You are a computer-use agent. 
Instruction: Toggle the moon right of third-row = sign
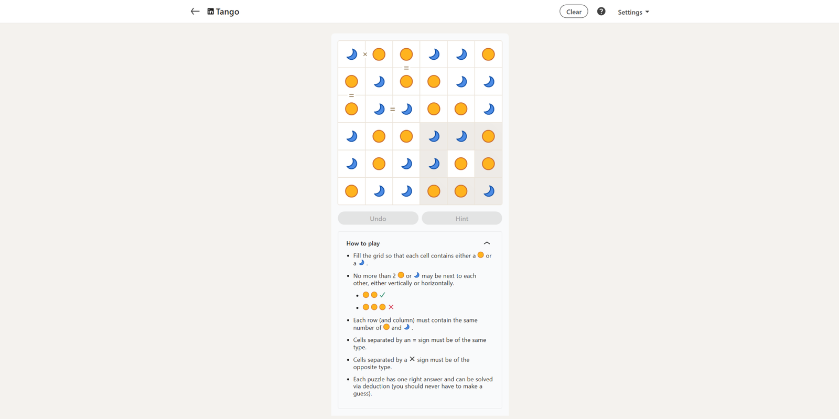[406, 109]
